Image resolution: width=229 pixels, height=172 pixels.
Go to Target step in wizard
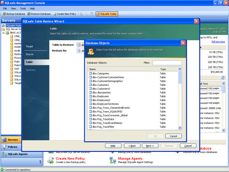pyautogui.click(x=29, y=46)
